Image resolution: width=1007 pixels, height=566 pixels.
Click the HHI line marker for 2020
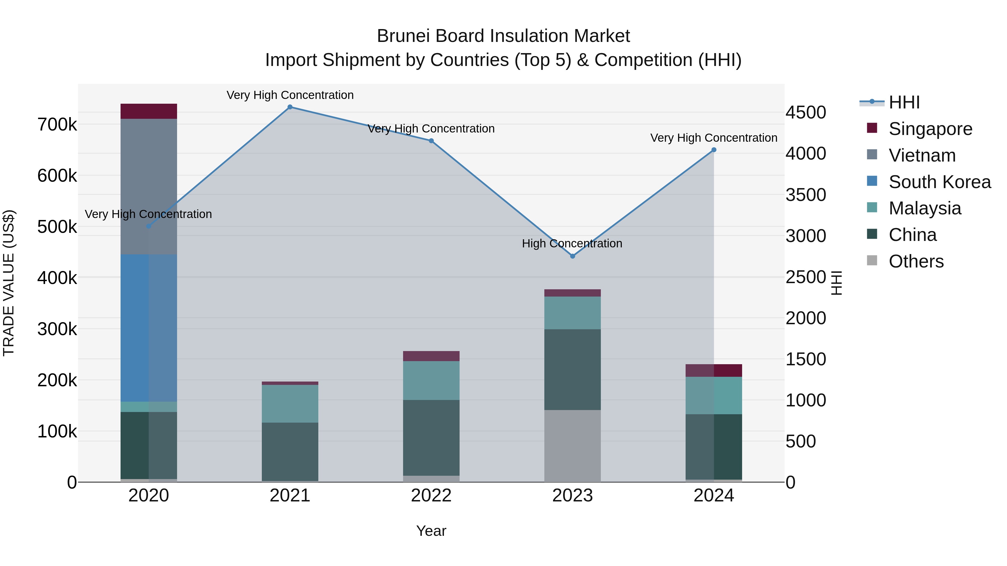[149, 227]
